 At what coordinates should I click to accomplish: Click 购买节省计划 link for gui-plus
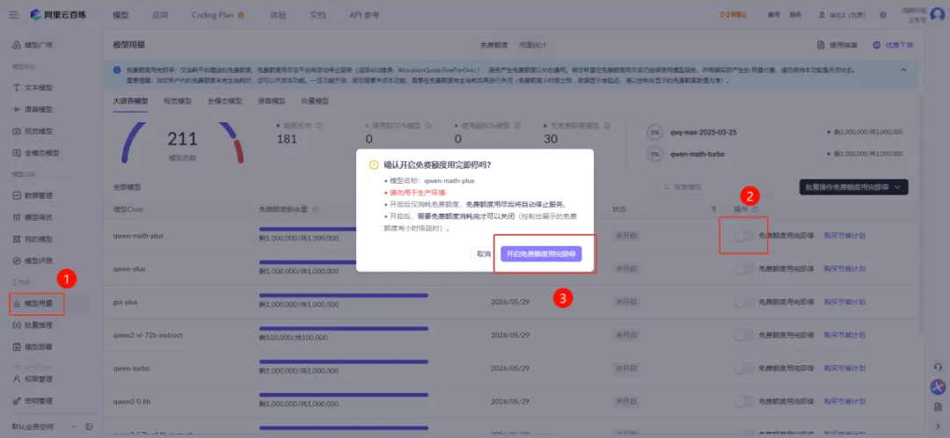click(844, 302)
